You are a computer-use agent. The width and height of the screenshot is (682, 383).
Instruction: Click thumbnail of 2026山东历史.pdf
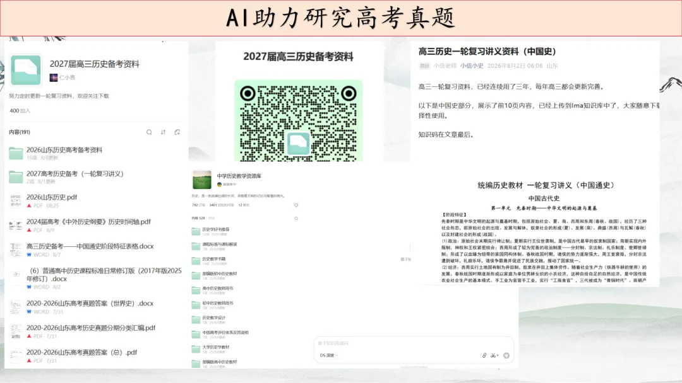point(16,201)
